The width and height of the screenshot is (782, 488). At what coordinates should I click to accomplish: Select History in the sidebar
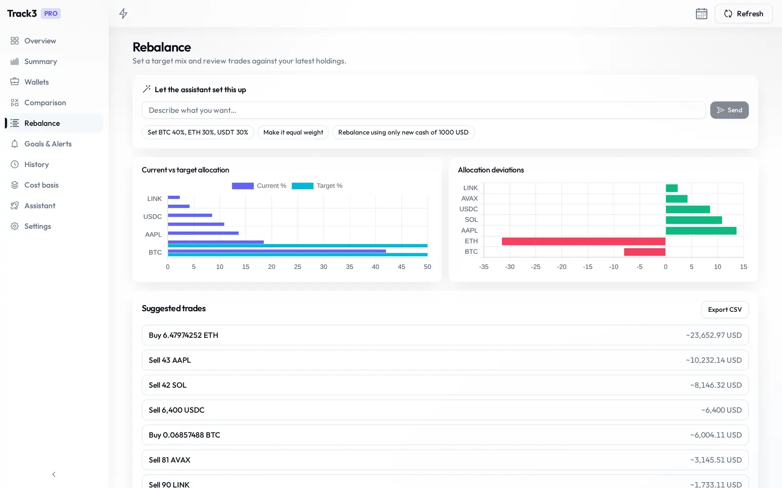click(x=54, y=164)
